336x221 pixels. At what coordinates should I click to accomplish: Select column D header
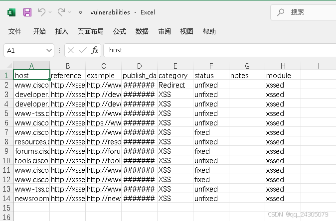coord(139,66)
